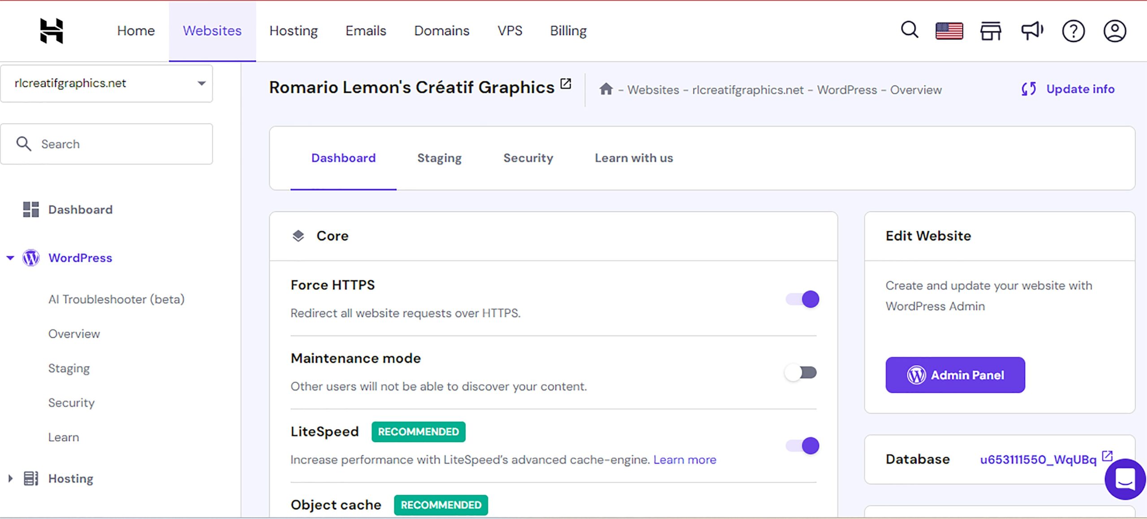Open Billing in top navigation
Viewport: 1147px width, 519px height.
(568, 30)
